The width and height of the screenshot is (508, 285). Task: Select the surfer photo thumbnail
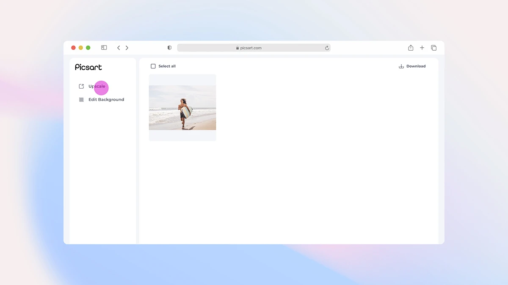pyautogui.click(x=182, y=107)
